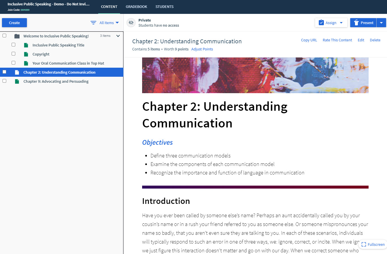387x254 pixels.
Task: Click the Adjust Points link
Action: [202, 49]
